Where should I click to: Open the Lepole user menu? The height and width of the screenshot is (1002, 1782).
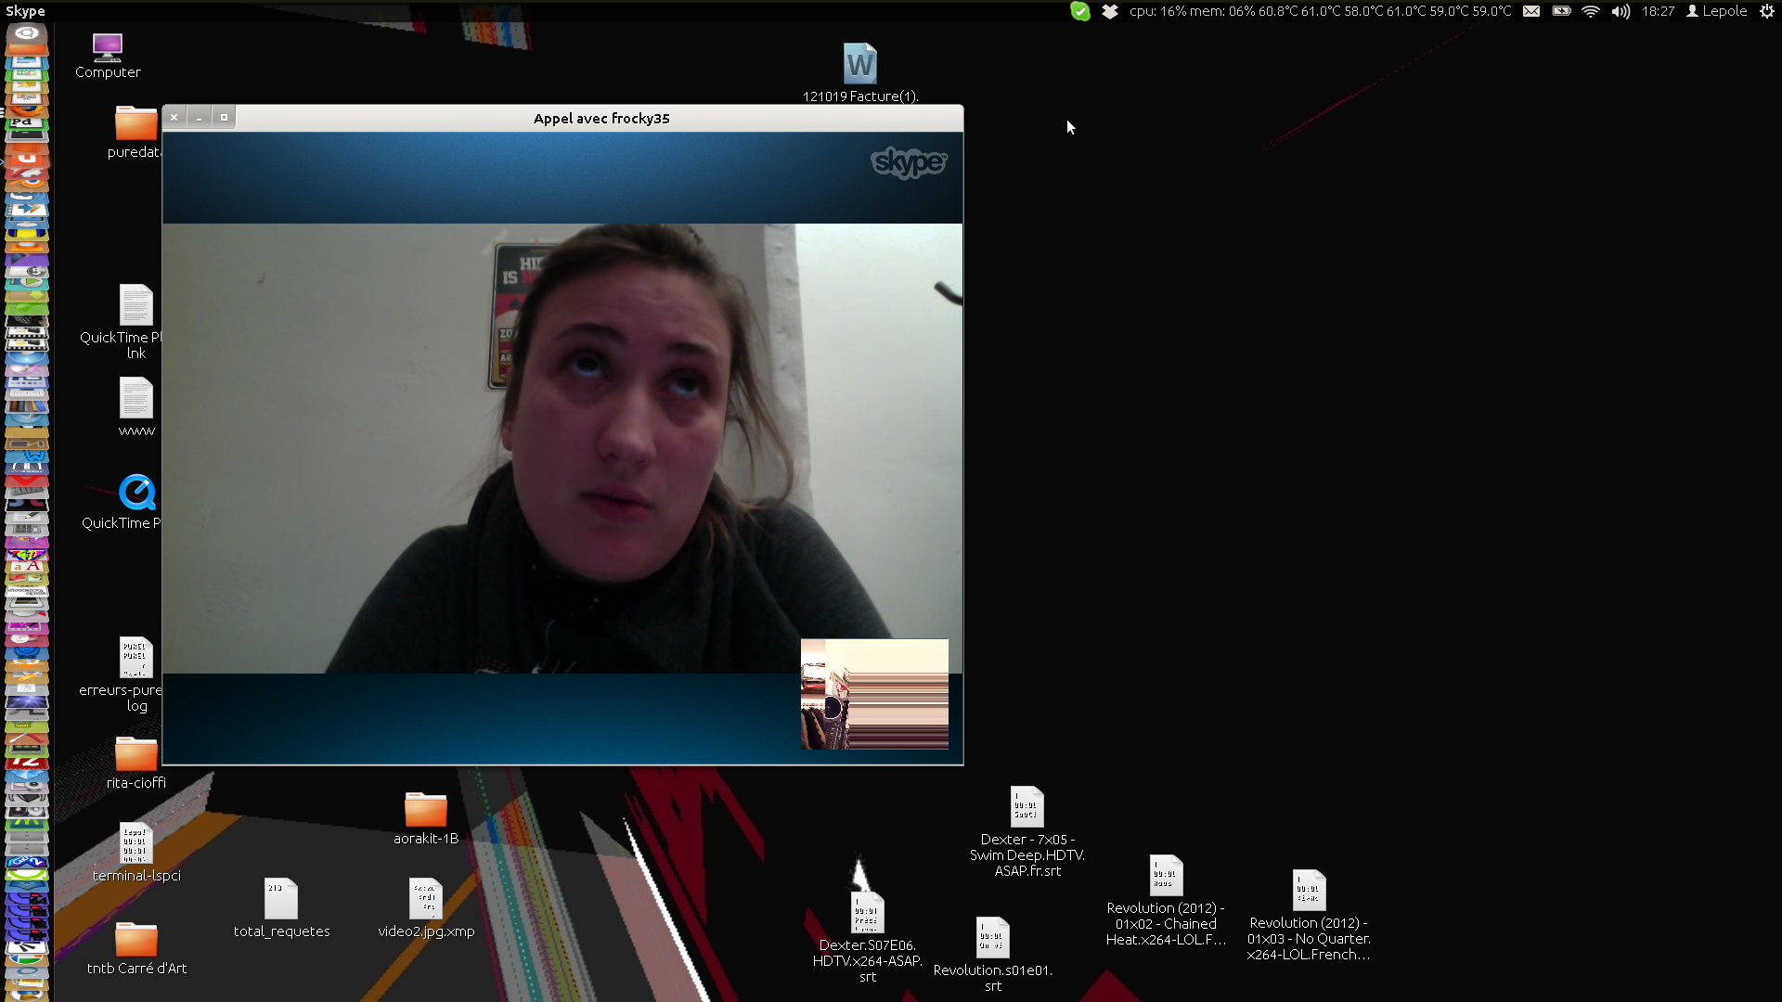1716,11
